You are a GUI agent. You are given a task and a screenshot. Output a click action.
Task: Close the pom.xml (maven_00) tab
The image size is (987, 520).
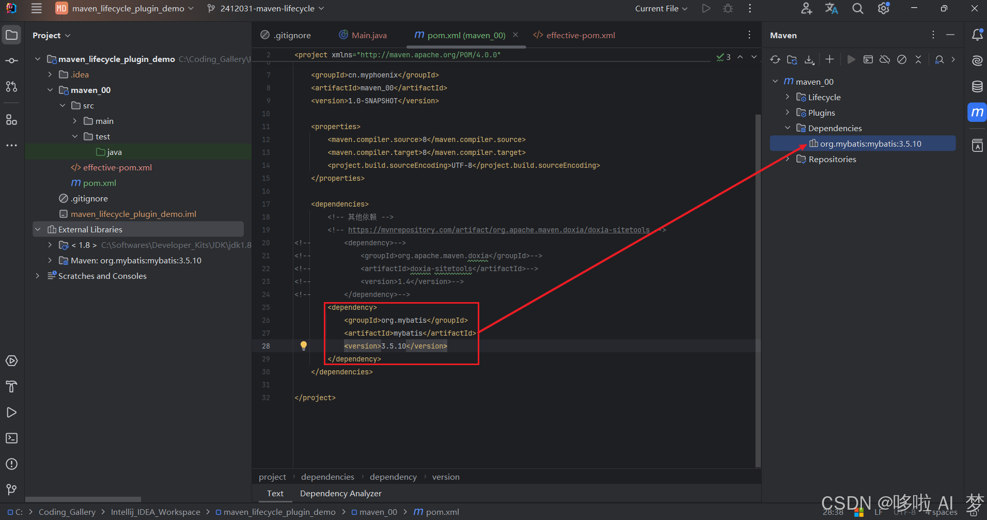tap(515, 35)
